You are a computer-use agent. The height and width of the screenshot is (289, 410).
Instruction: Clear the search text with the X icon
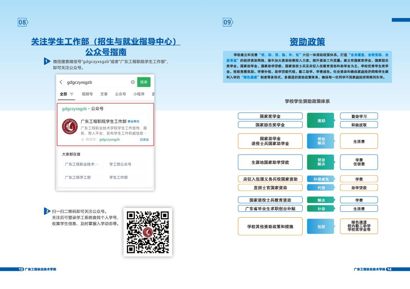[x=133, y=82]
